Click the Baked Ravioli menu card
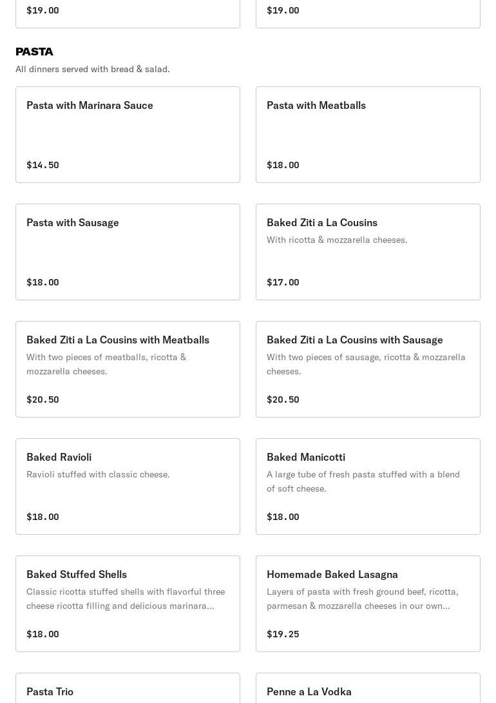This screenshot has width=496, height=703. point(128,486)
